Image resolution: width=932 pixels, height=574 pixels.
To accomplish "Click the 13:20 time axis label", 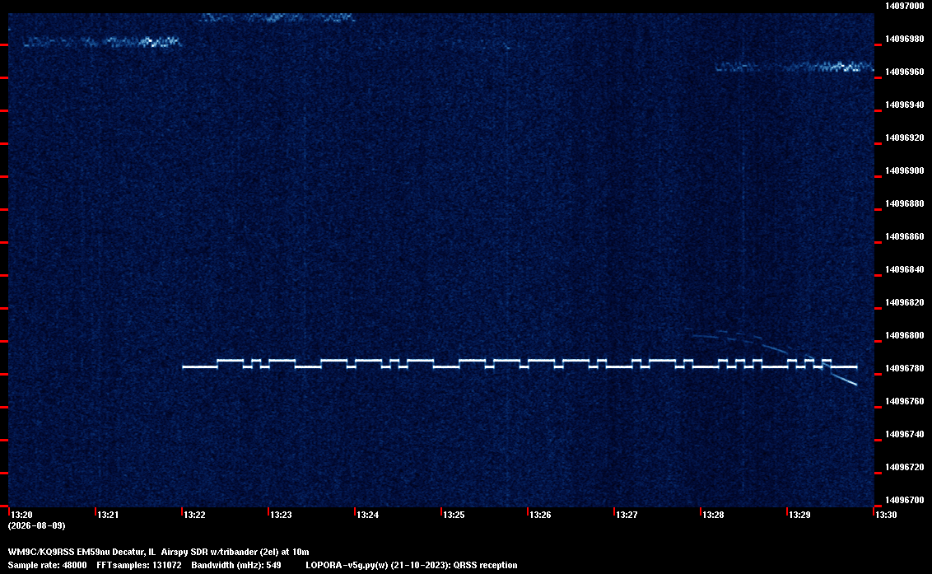I will pos(22,515).
